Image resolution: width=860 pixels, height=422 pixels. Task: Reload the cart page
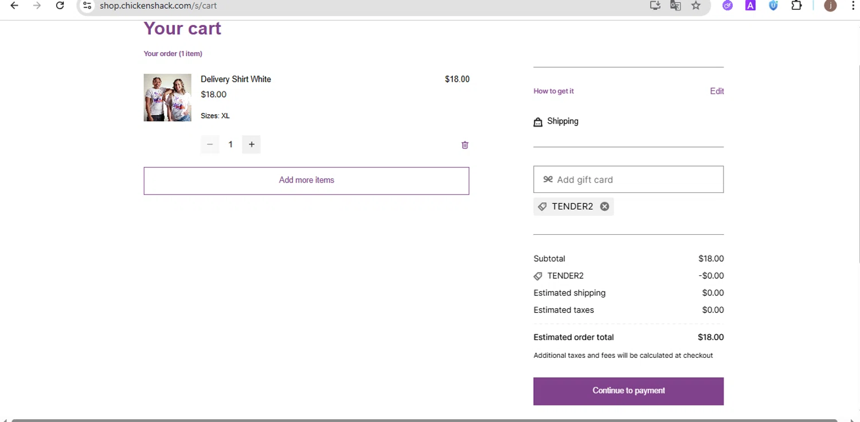point(60,6)
